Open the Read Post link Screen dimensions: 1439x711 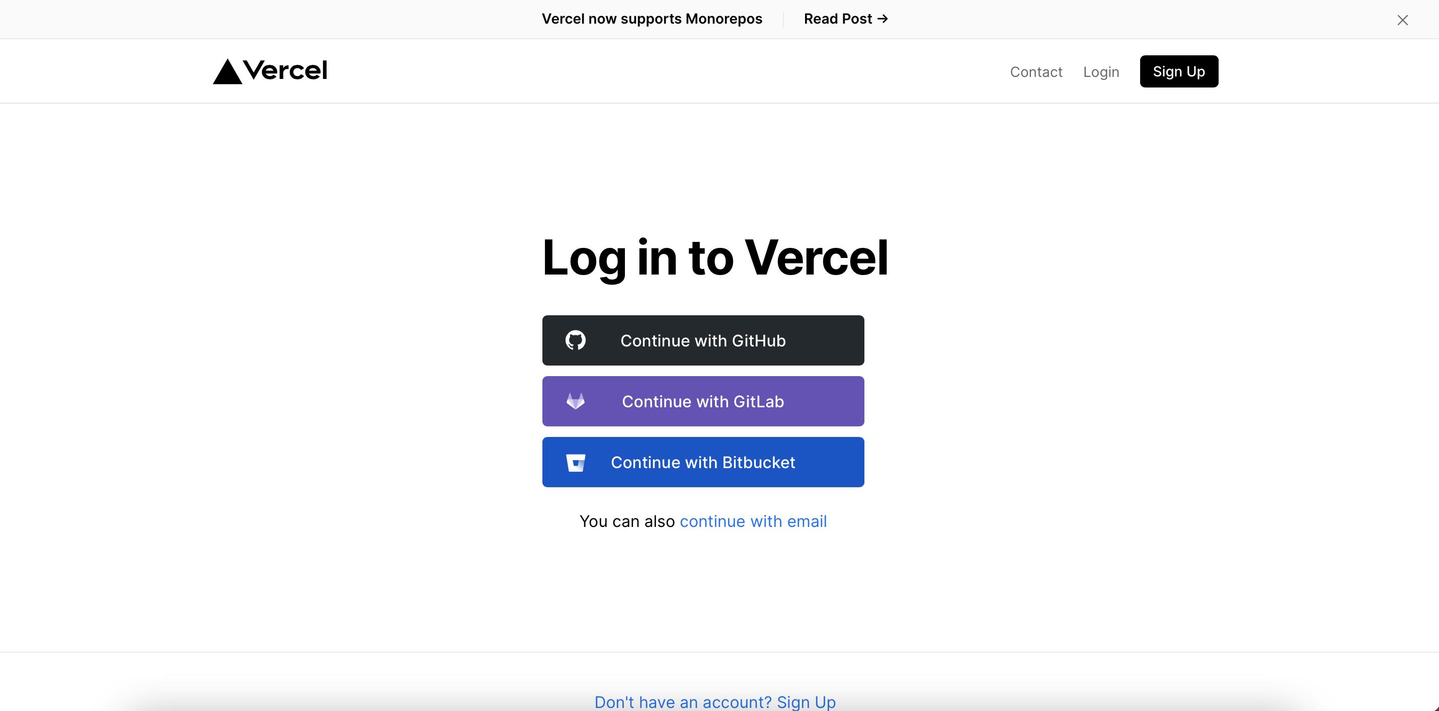pos(846,19)
